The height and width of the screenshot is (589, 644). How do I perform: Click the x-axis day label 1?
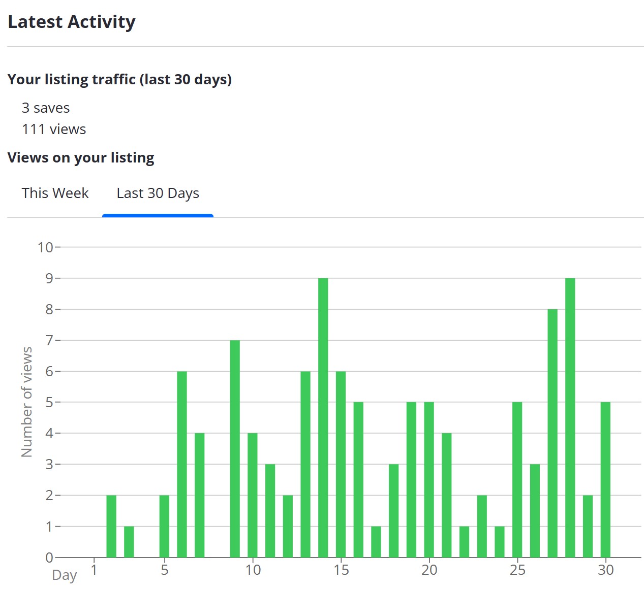pos(94,570)
